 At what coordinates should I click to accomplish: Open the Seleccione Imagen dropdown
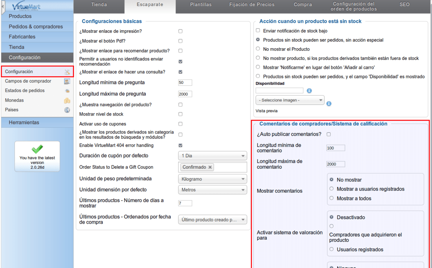click(x=290, y=100)
